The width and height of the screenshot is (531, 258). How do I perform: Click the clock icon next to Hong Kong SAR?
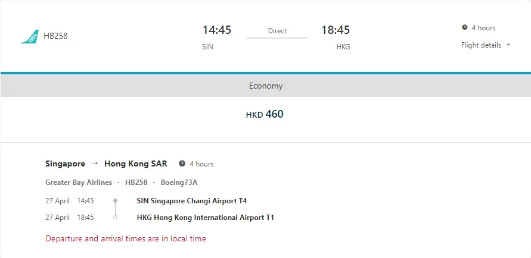tap(182, 164)
